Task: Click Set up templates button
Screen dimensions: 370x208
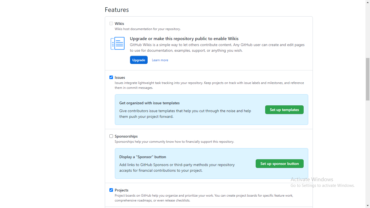Action: (x=284, y=110)
